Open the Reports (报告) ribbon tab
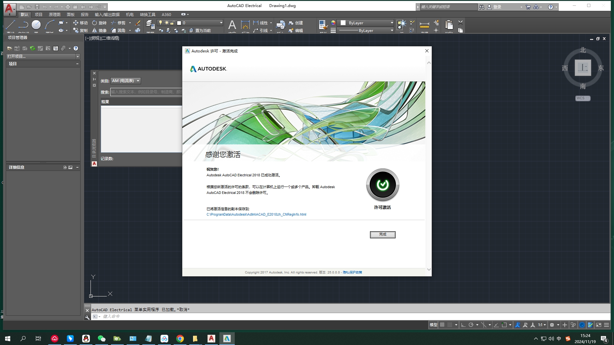Screen dimensions: 614x345 (x=84, y=14)
